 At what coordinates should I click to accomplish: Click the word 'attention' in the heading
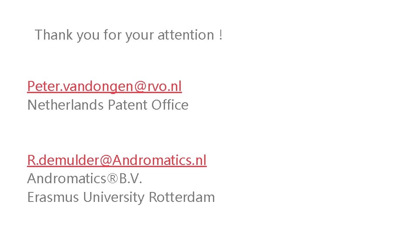tap(185, 35)
